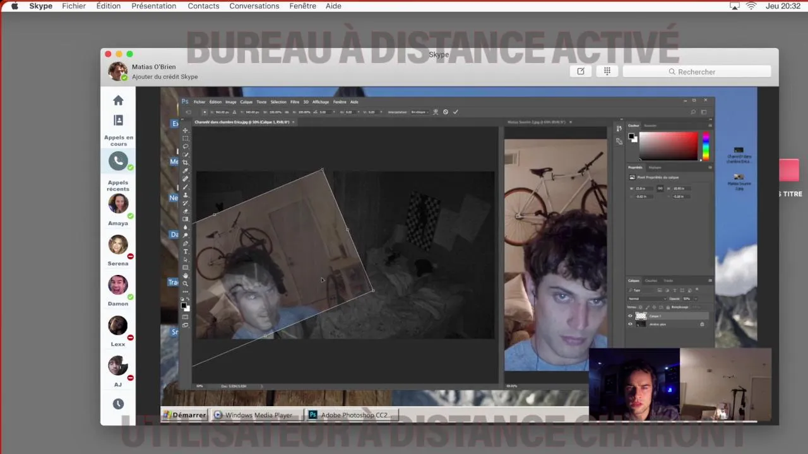
Task: Select the Move tool in Photoshop
Action: [186, 129]
